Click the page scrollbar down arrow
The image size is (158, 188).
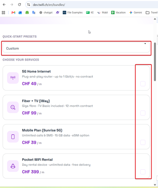pyautogui.click(x=155, y=185)
